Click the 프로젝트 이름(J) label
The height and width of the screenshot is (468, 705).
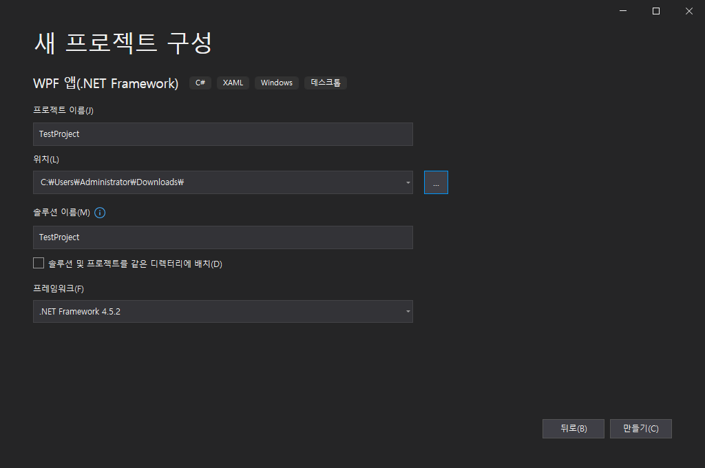click(63, 110)
